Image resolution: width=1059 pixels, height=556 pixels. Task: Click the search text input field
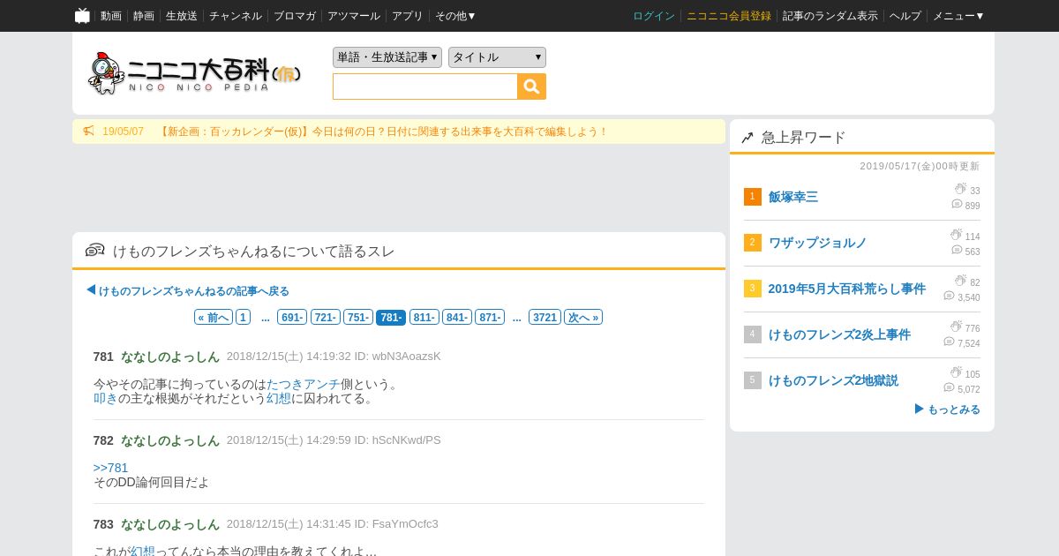click(x=425, y=86)
